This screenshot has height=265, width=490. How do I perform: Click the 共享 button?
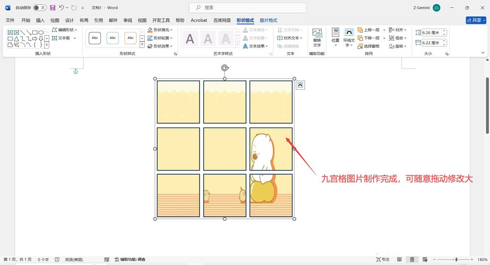(x=475, y=20)
